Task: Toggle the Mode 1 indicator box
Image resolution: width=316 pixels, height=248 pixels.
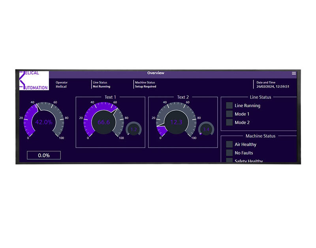Action: tap(229, 114)
